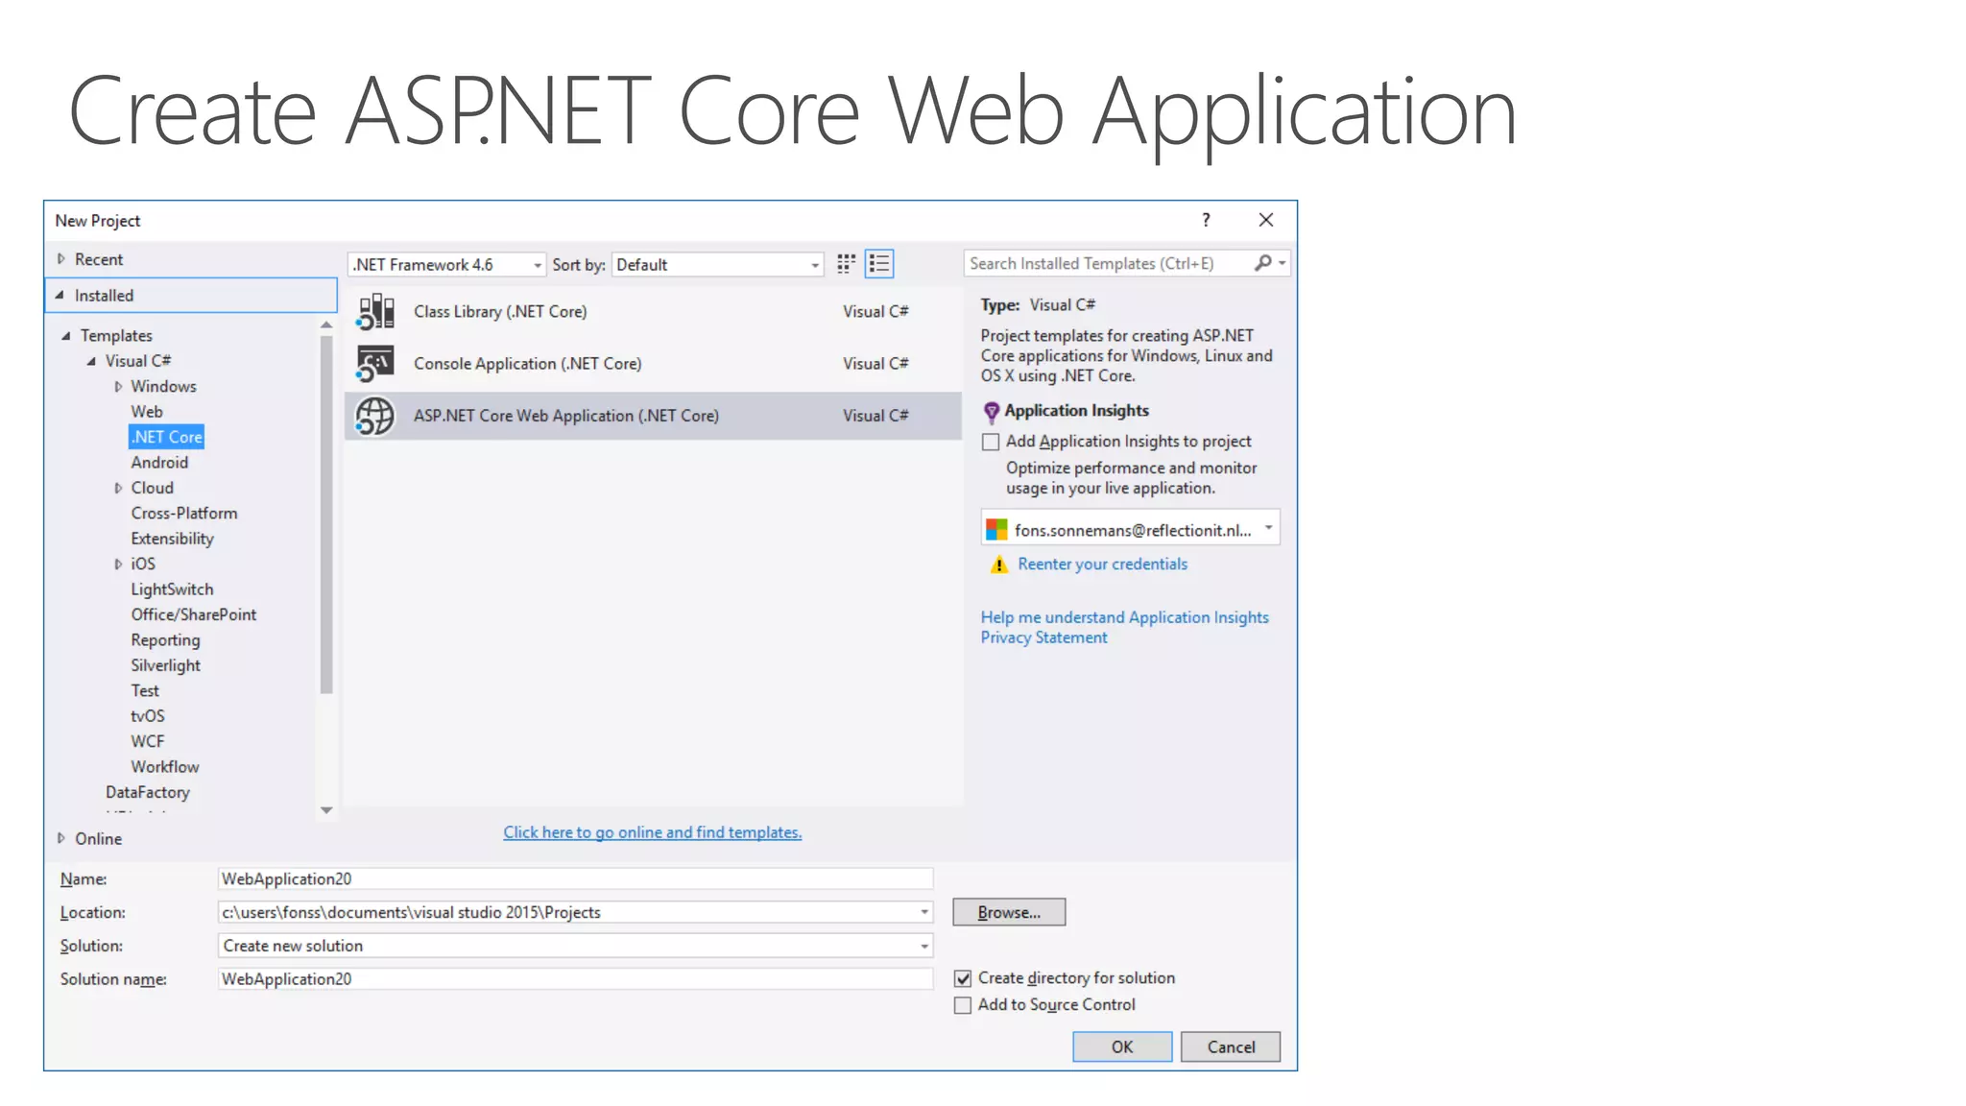Switch to medium icons list view
Viewport: 1966px width, 1106px height.
point(879,264)
